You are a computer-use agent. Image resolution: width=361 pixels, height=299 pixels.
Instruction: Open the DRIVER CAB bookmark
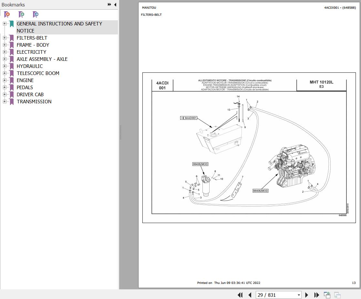(x=30, y=95)
